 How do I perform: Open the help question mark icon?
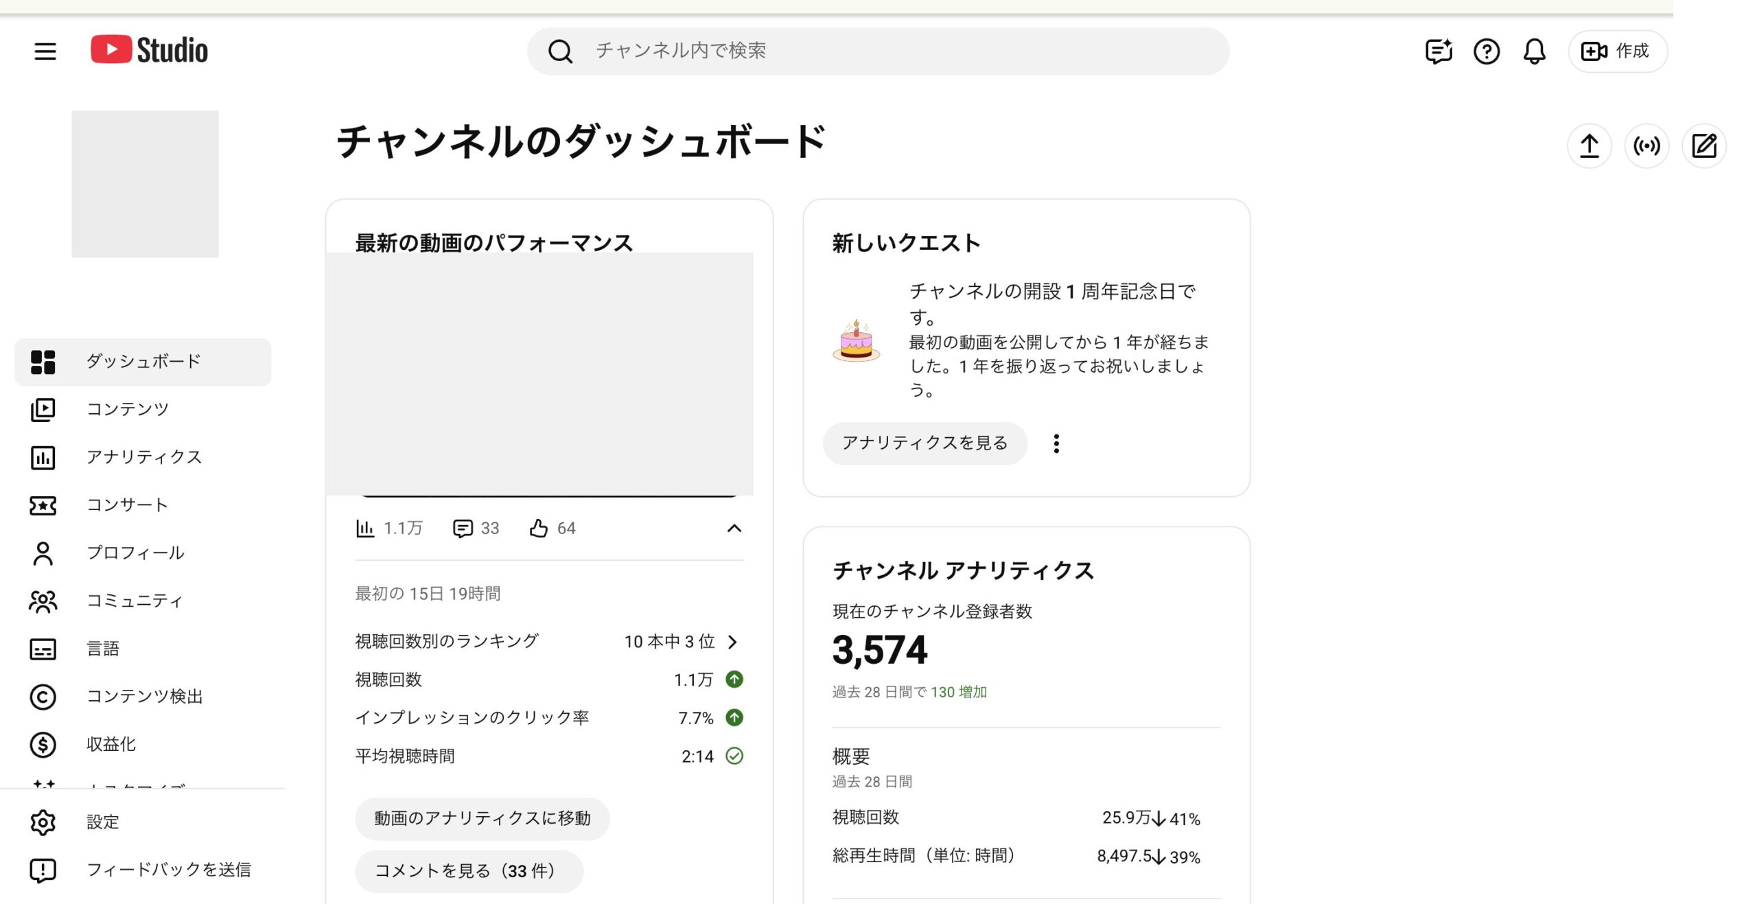pos(1487,51)
